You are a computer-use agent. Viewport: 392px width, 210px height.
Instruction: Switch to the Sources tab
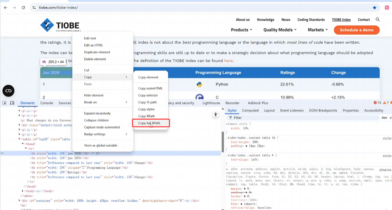[x=65, y=103]
